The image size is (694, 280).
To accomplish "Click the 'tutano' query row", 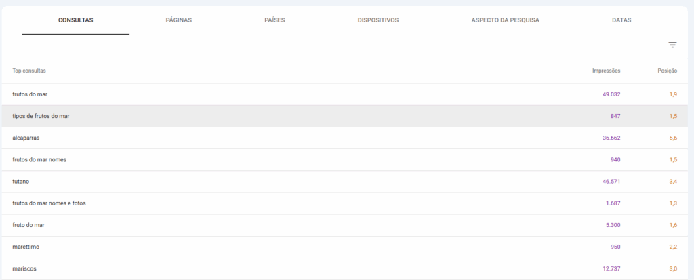I will (x=22, y=182).
